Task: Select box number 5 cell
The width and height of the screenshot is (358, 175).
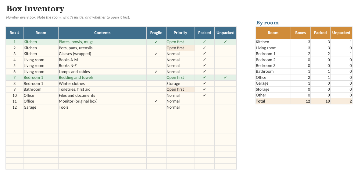Action: (x=14, y=66)
